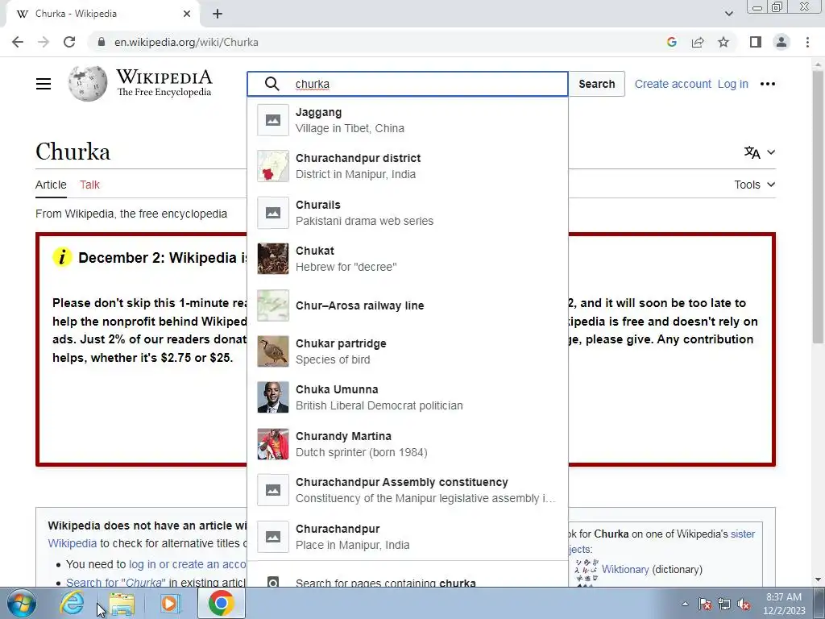Select Churachandpur, Place in Manipur suggestion
The image size is (825, 619).
408,536
